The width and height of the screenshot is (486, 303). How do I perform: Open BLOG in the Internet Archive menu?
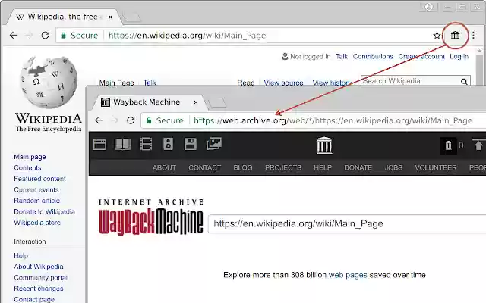click(x=243, y=168)
